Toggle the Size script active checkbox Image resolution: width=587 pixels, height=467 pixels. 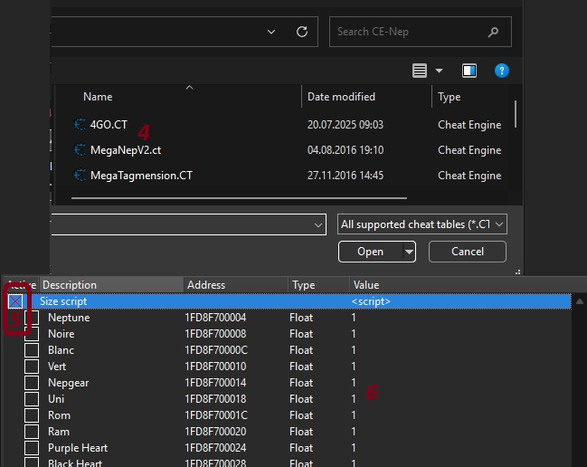pyautogui.click(x=15, y=301)
